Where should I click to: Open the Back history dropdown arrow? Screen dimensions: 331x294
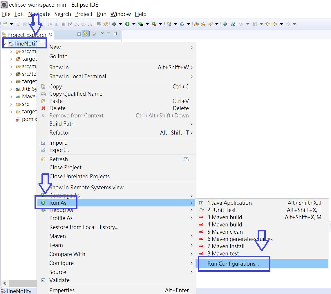point(281,24)
